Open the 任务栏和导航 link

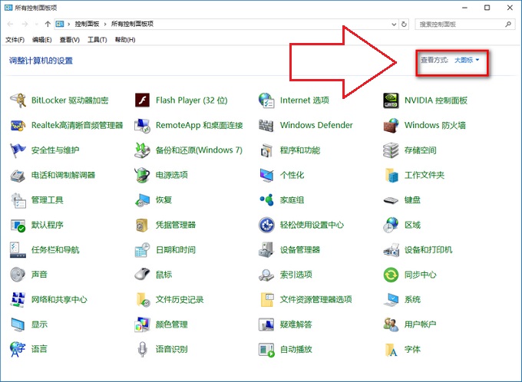(55, 249)
